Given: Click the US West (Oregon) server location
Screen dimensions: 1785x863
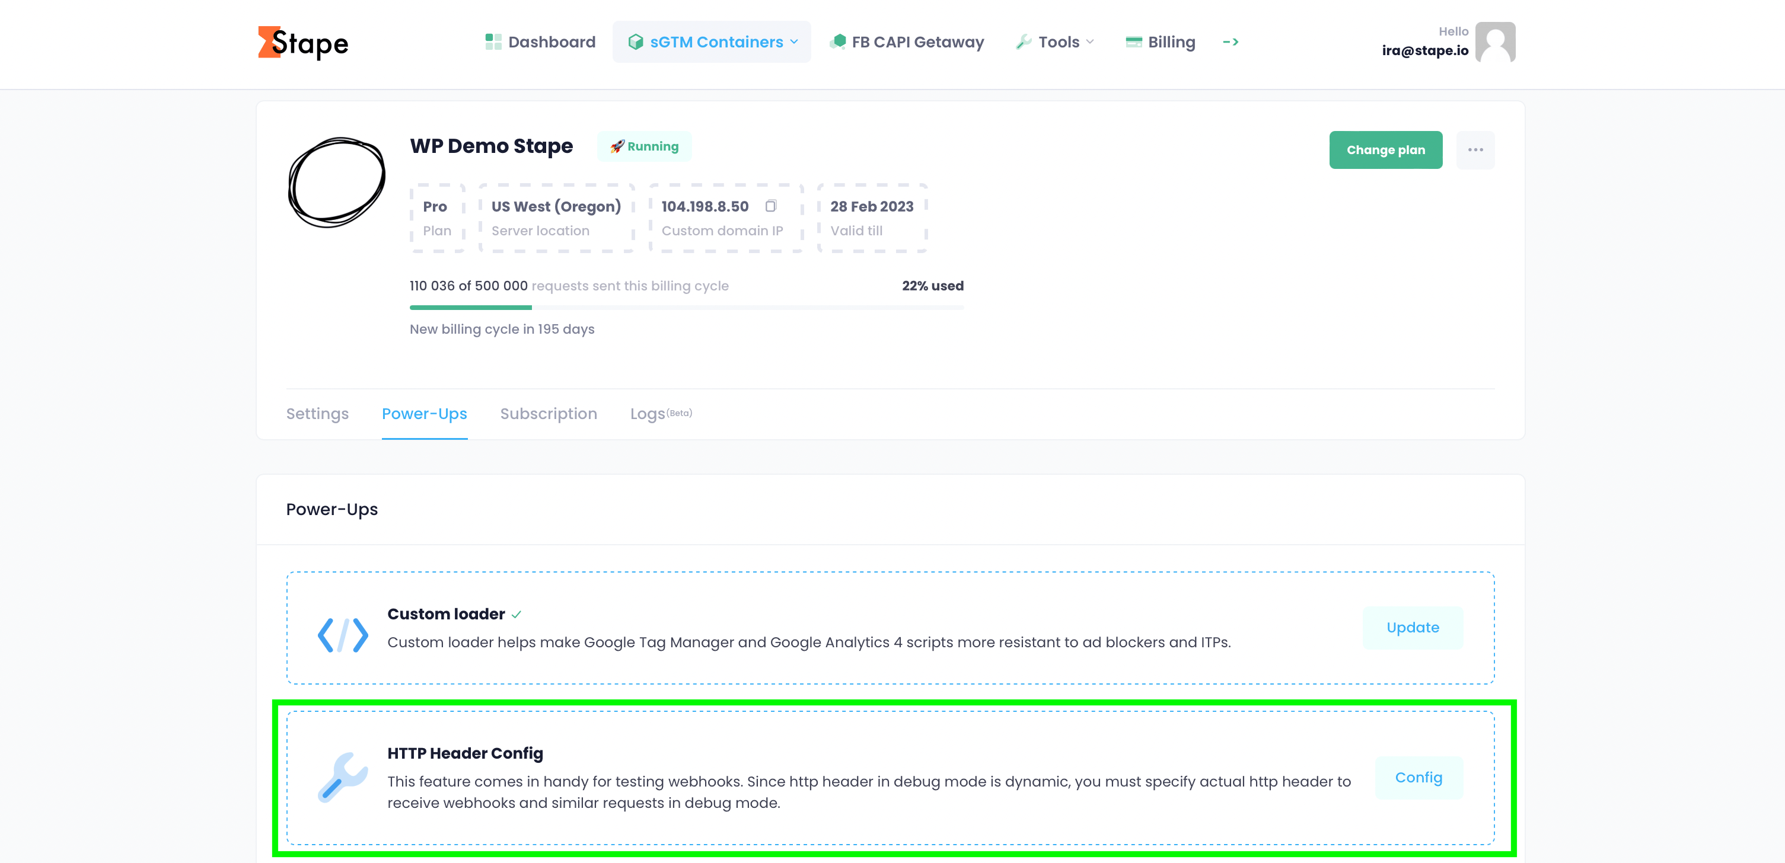Looking at the screenshot, I should pyautogui.click(x=556, y=206).
